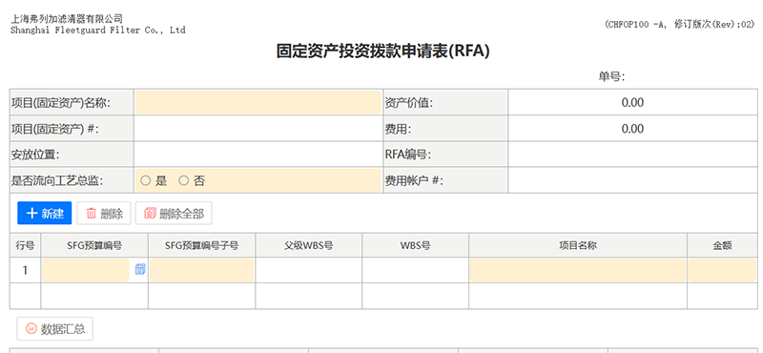763x353 pixels.
Task: Click the 删除全部 icon
Action: pyautogui.click(x=150, y=214)
